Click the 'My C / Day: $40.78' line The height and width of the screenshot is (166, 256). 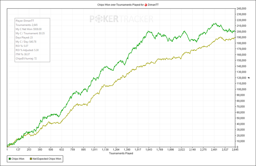tap(26, 42)
